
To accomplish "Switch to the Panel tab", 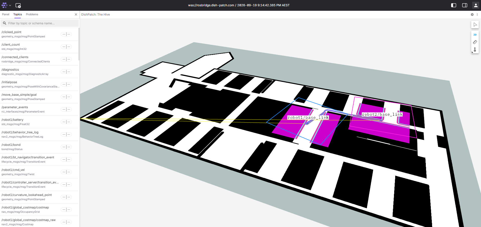I will coord(6,15).
